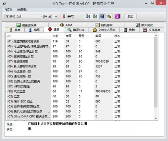168x141 pixels.
Task: Click the ID column header
Action: pos(29,36)
